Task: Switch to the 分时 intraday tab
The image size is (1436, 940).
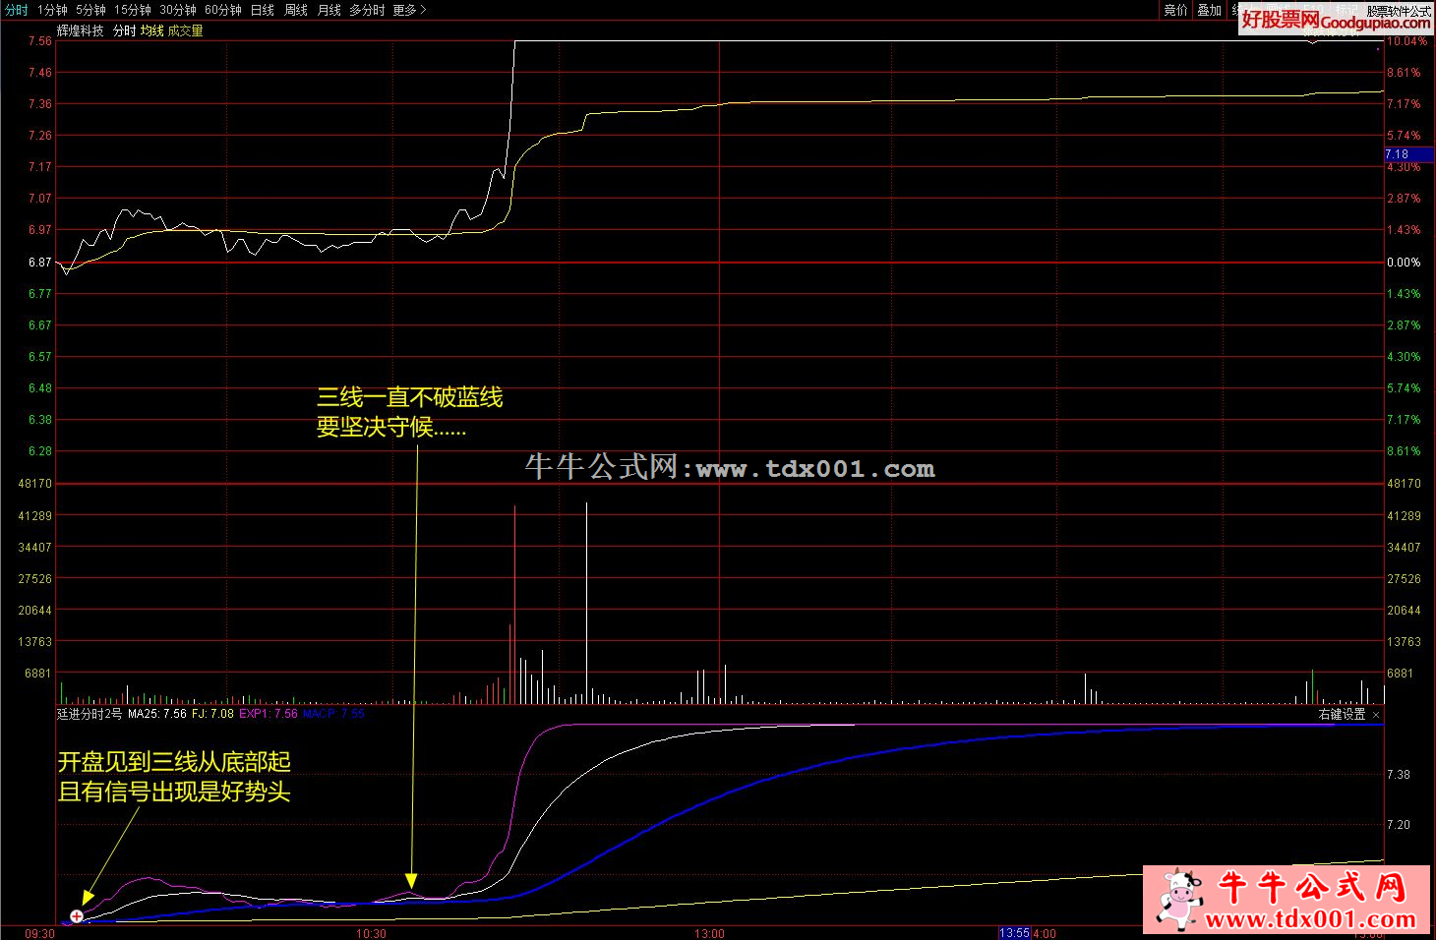Action: tap(16, 10)
